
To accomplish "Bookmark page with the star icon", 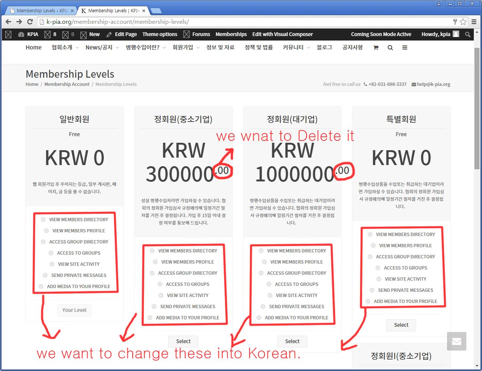I will [x=463, y=22].
